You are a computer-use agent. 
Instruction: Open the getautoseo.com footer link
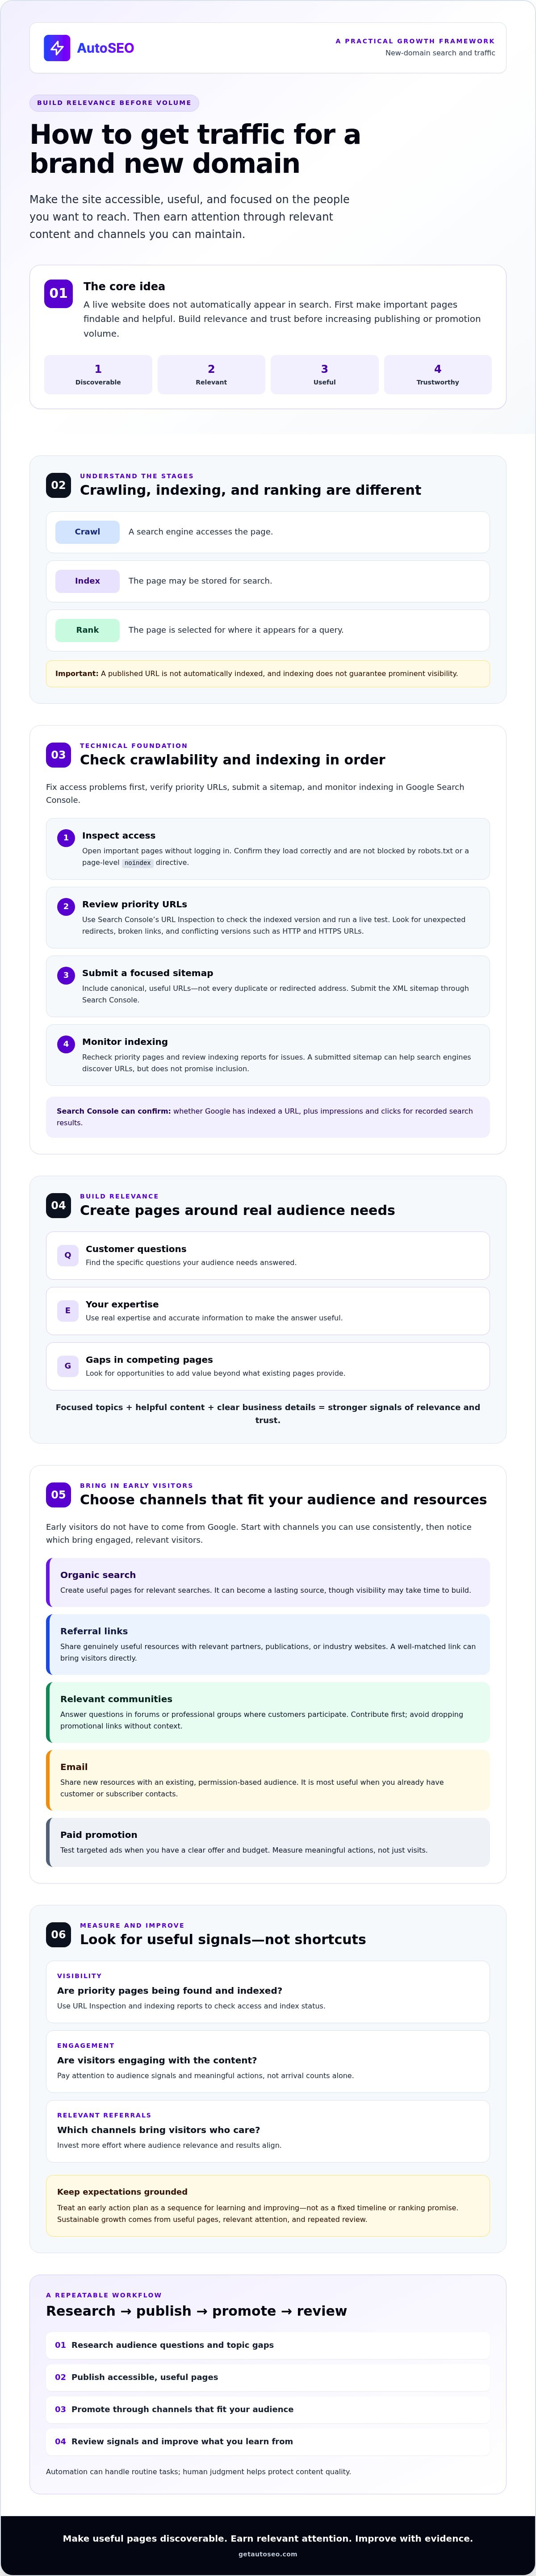coord(268,2554)
